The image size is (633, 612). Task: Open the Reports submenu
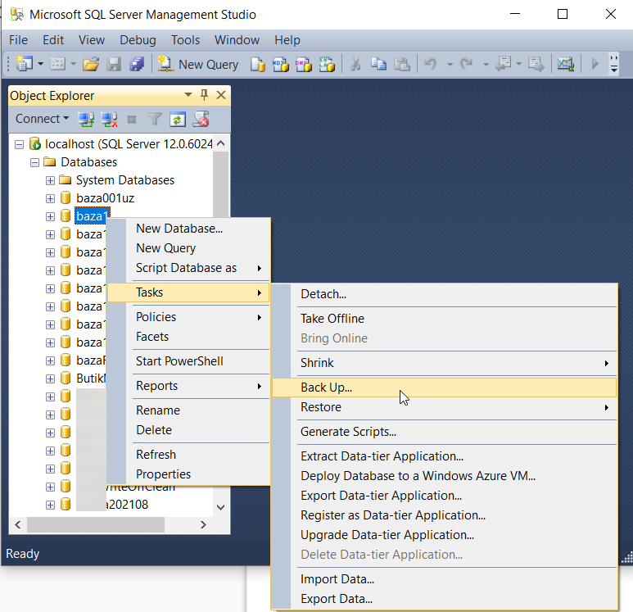(188, 386)
